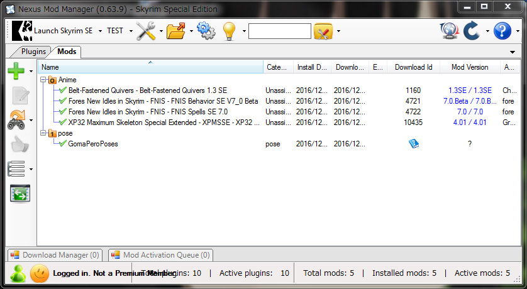The height and width of the screenshot is (289, 527).
Task: Collapse the Anime category tree node
Action: pyautogui.click(x=43, y=80)
